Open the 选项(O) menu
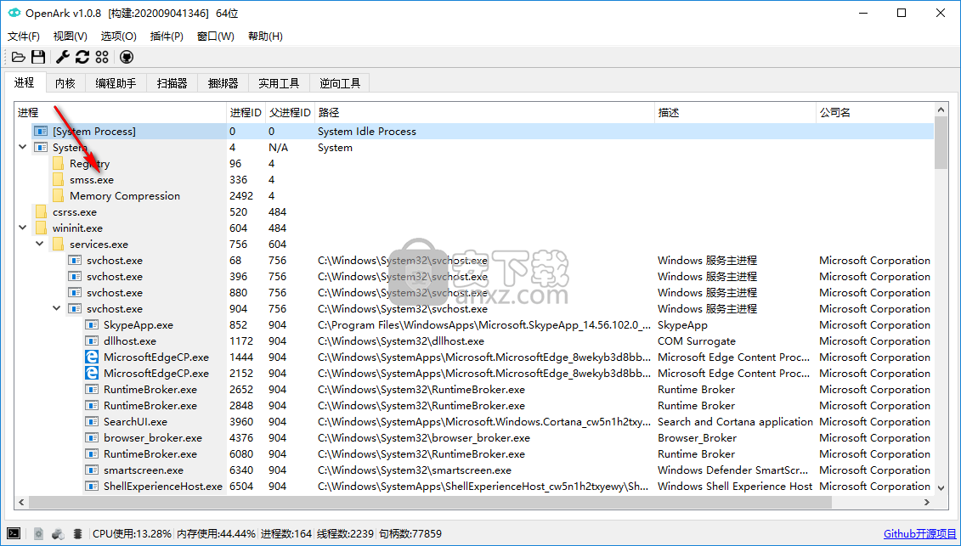The image size is (961, 546). coord(118,37)
